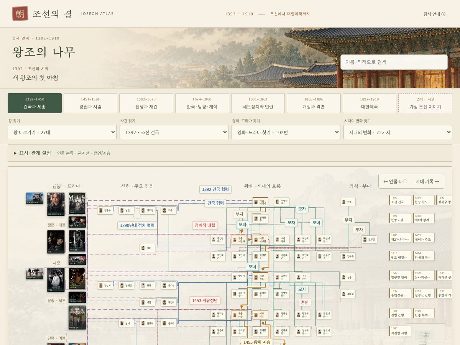The width and height of the screenshot is (460, 345).
Task: Select the 민무구 person node
Action: (348, 256)
